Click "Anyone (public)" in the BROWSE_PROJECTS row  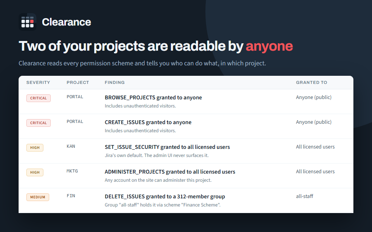click(313, 97)
